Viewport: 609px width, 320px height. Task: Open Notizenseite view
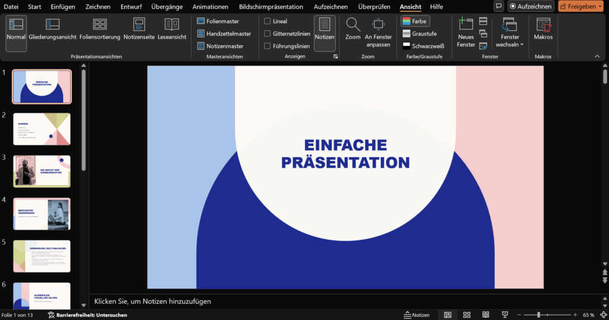[x=139, y=30]
